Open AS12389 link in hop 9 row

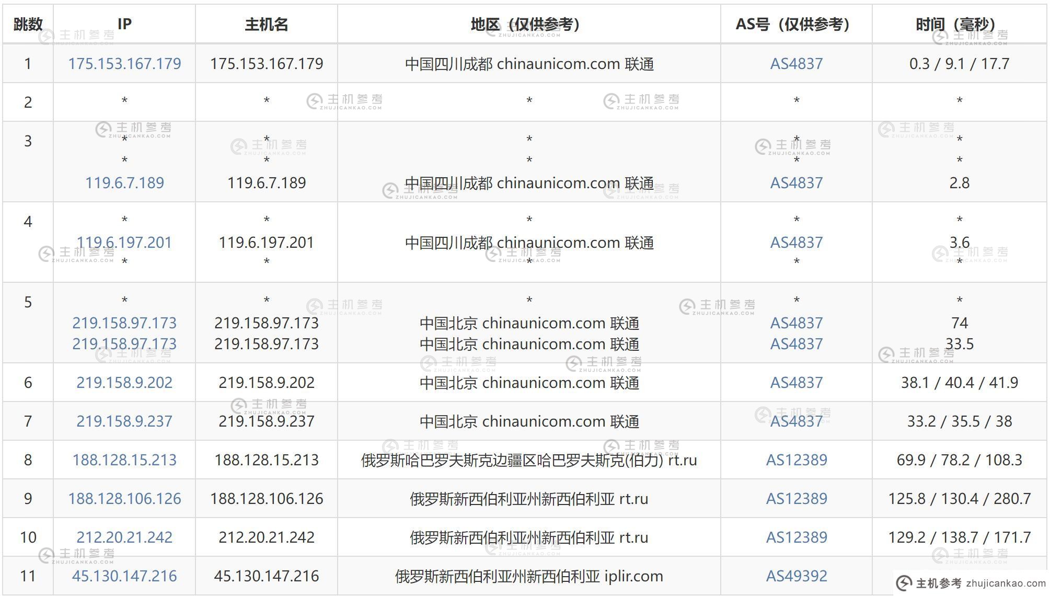click(797, 499)
